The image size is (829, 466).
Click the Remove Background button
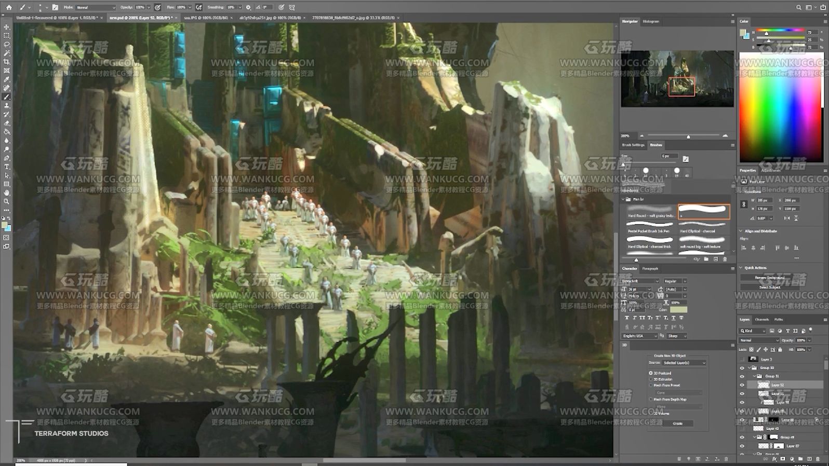click(x=770, y=278)
